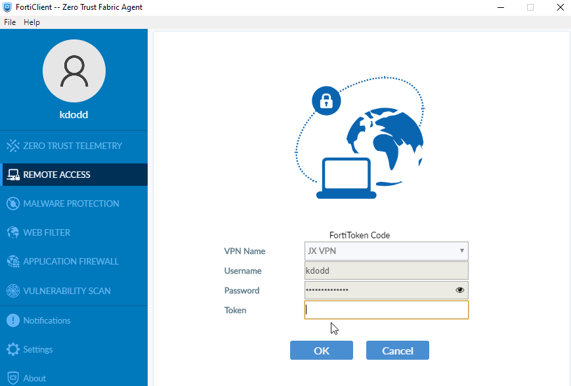Go to VULNERABILITY SCAN label
Viewport: 571px width, 386px height.
point(67,291)
